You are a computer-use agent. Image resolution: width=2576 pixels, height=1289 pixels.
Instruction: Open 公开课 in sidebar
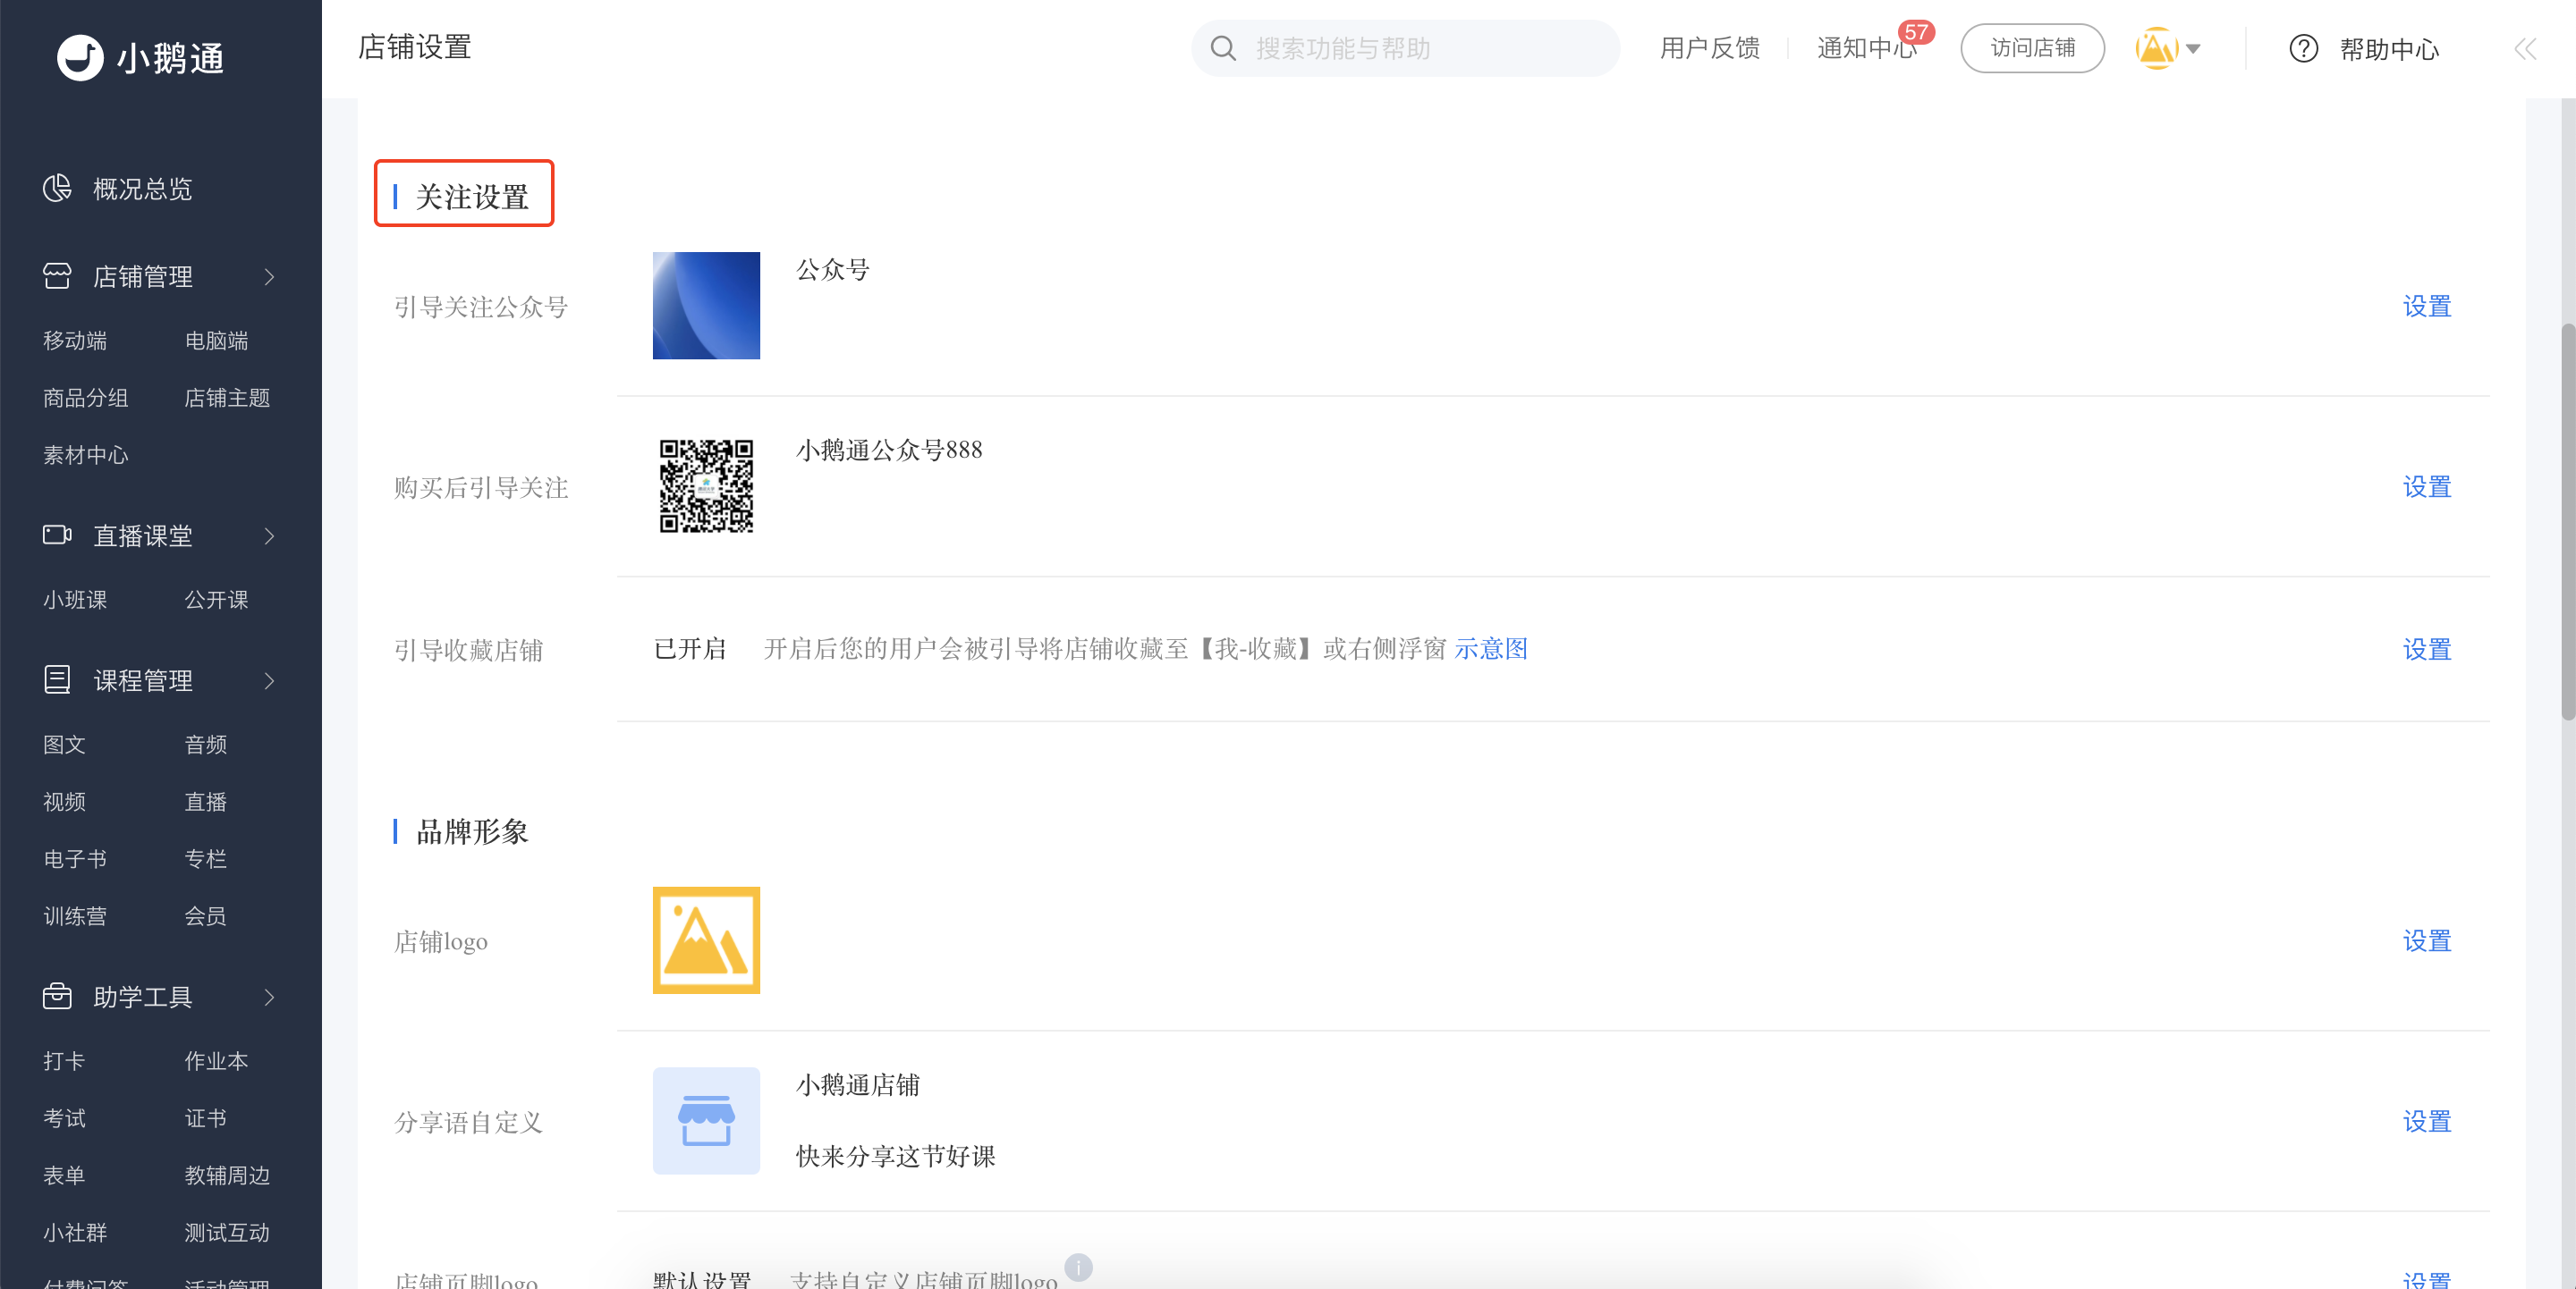216,600
